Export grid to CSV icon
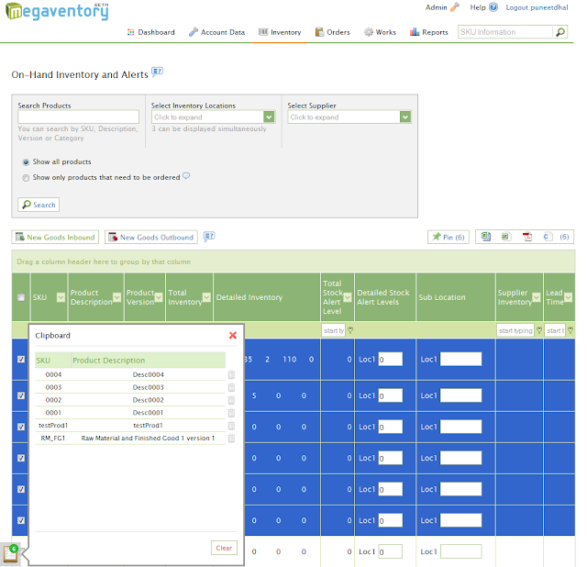Image resolution: width=587 pixels, height=567 pixels. click(x=547, y=237)
